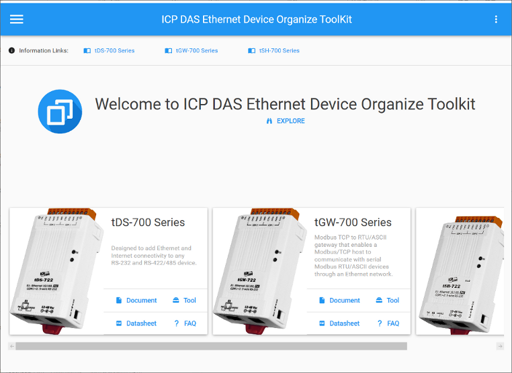This screenshot has width=512, height=373.
Task: Open FAQ for tGW-700 Series
Action: (388, 323)
